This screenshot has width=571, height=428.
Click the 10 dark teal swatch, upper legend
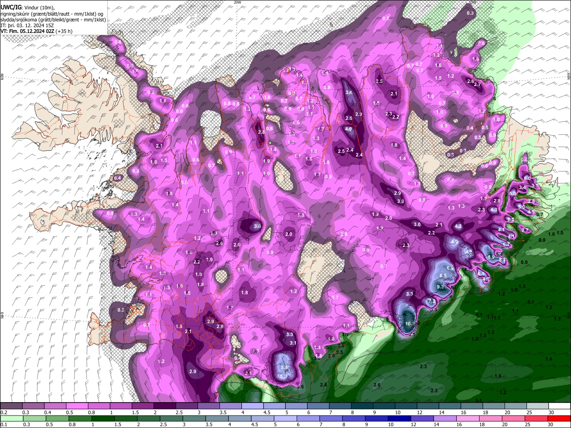click(405, 406)
